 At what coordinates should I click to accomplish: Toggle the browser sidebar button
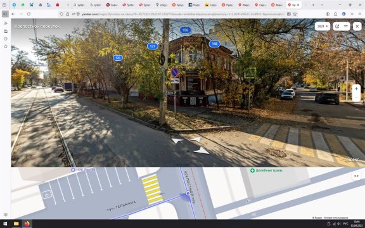(5, 14)
